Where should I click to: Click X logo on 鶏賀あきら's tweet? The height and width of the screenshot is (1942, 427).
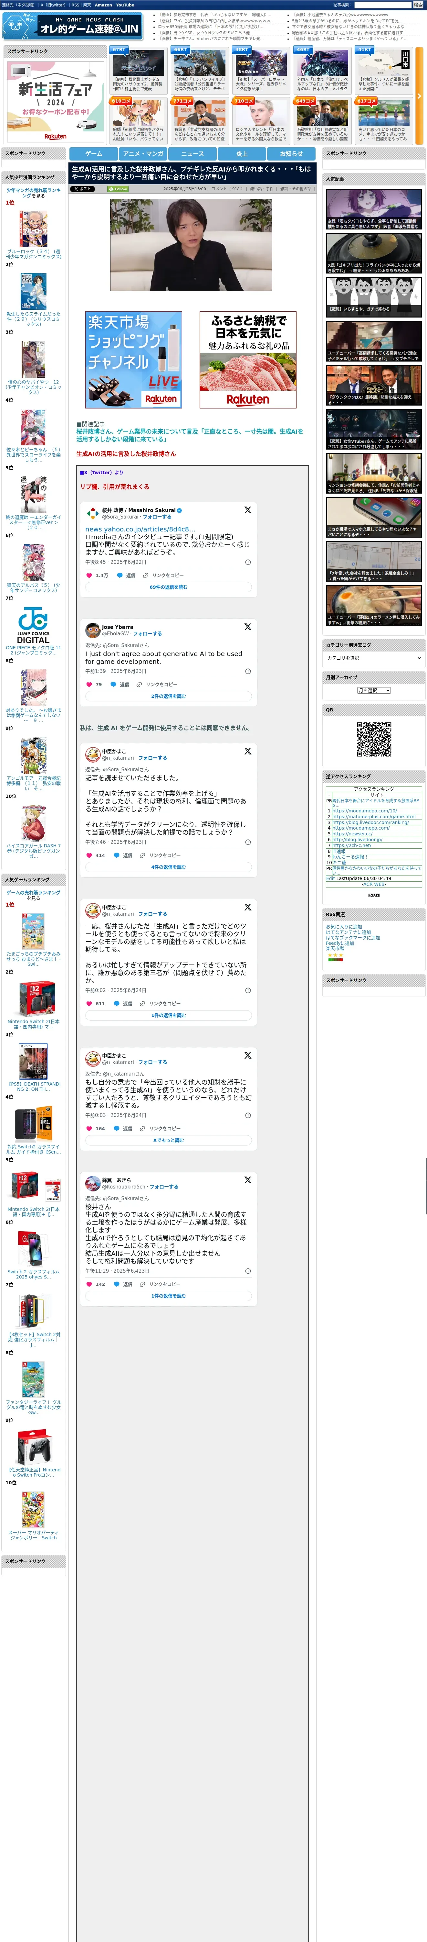(x=247, y=1180)
